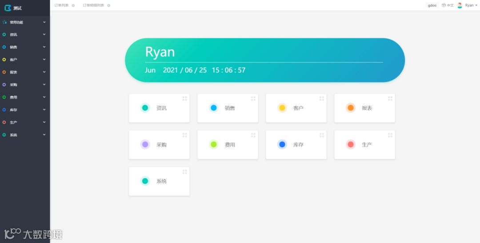Open the orange 报表 card icon
Image resolution: width=480 pixels, height=243 pixels.
tap(350, 108)
